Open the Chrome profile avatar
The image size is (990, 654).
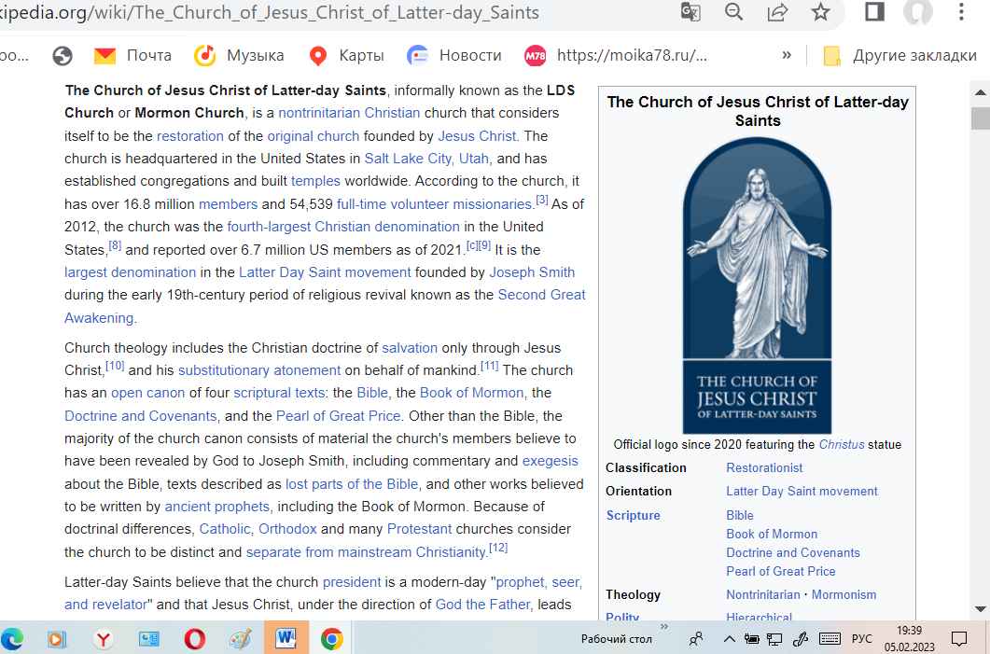tap(917, 12)
